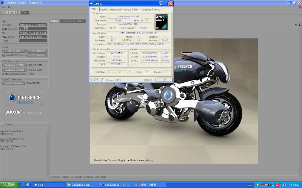Click the Core Voltage value 1.424 V
Image resolution: width=302 pixels, height=188 pixels.
[143, 28]
